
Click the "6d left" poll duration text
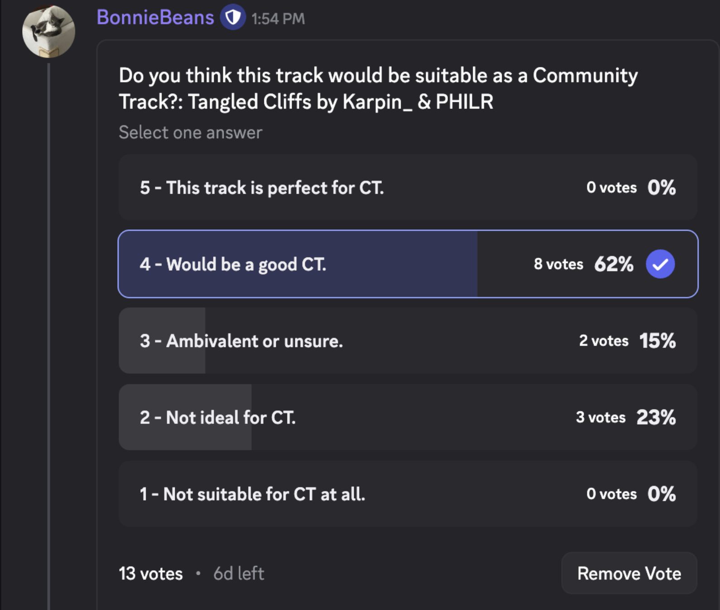click(x=239, y=574)
